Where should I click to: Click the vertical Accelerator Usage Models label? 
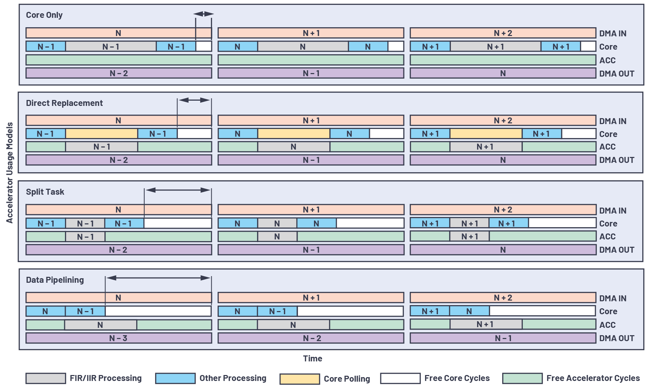[10, 173]
